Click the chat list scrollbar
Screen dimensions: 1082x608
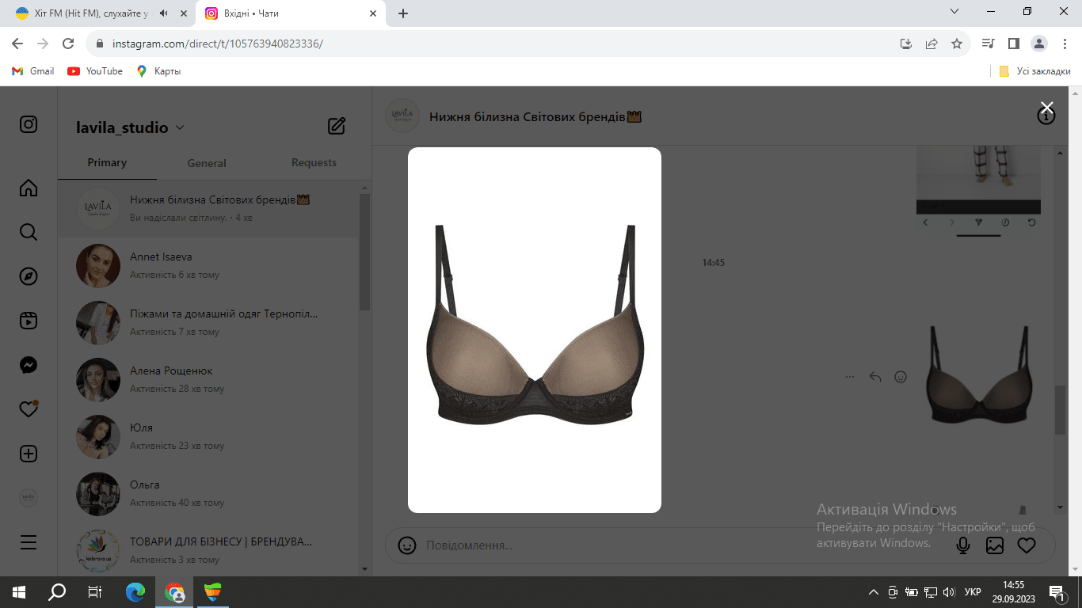coord(364,253)
